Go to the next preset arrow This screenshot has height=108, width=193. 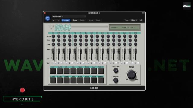pos(58,20)
